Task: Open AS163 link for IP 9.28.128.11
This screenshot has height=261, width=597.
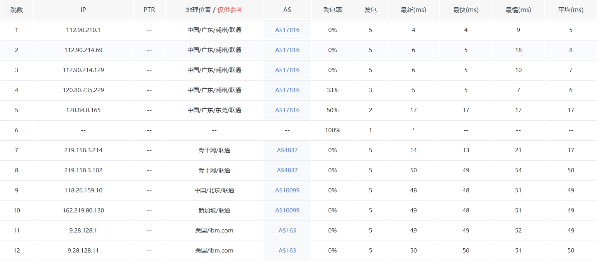Action: [287, 250]
